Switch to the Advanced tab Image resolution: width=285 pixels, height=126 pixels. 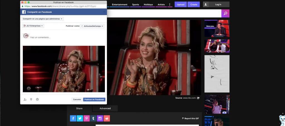point(105,108)
